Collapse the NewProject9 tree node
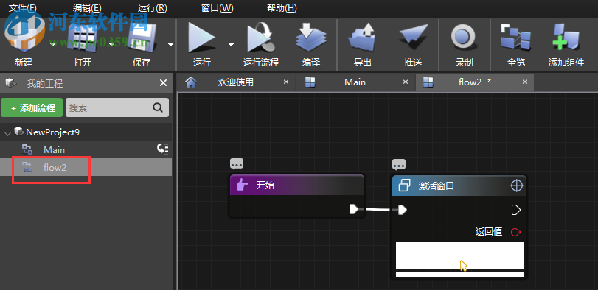This screenshot has width=598, height=290. click(x=7, y=133)
